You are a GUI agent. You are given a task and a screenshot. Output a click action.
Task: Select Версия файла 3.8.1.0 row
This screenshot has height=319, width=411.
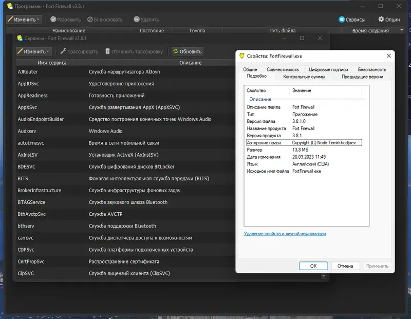304,121
